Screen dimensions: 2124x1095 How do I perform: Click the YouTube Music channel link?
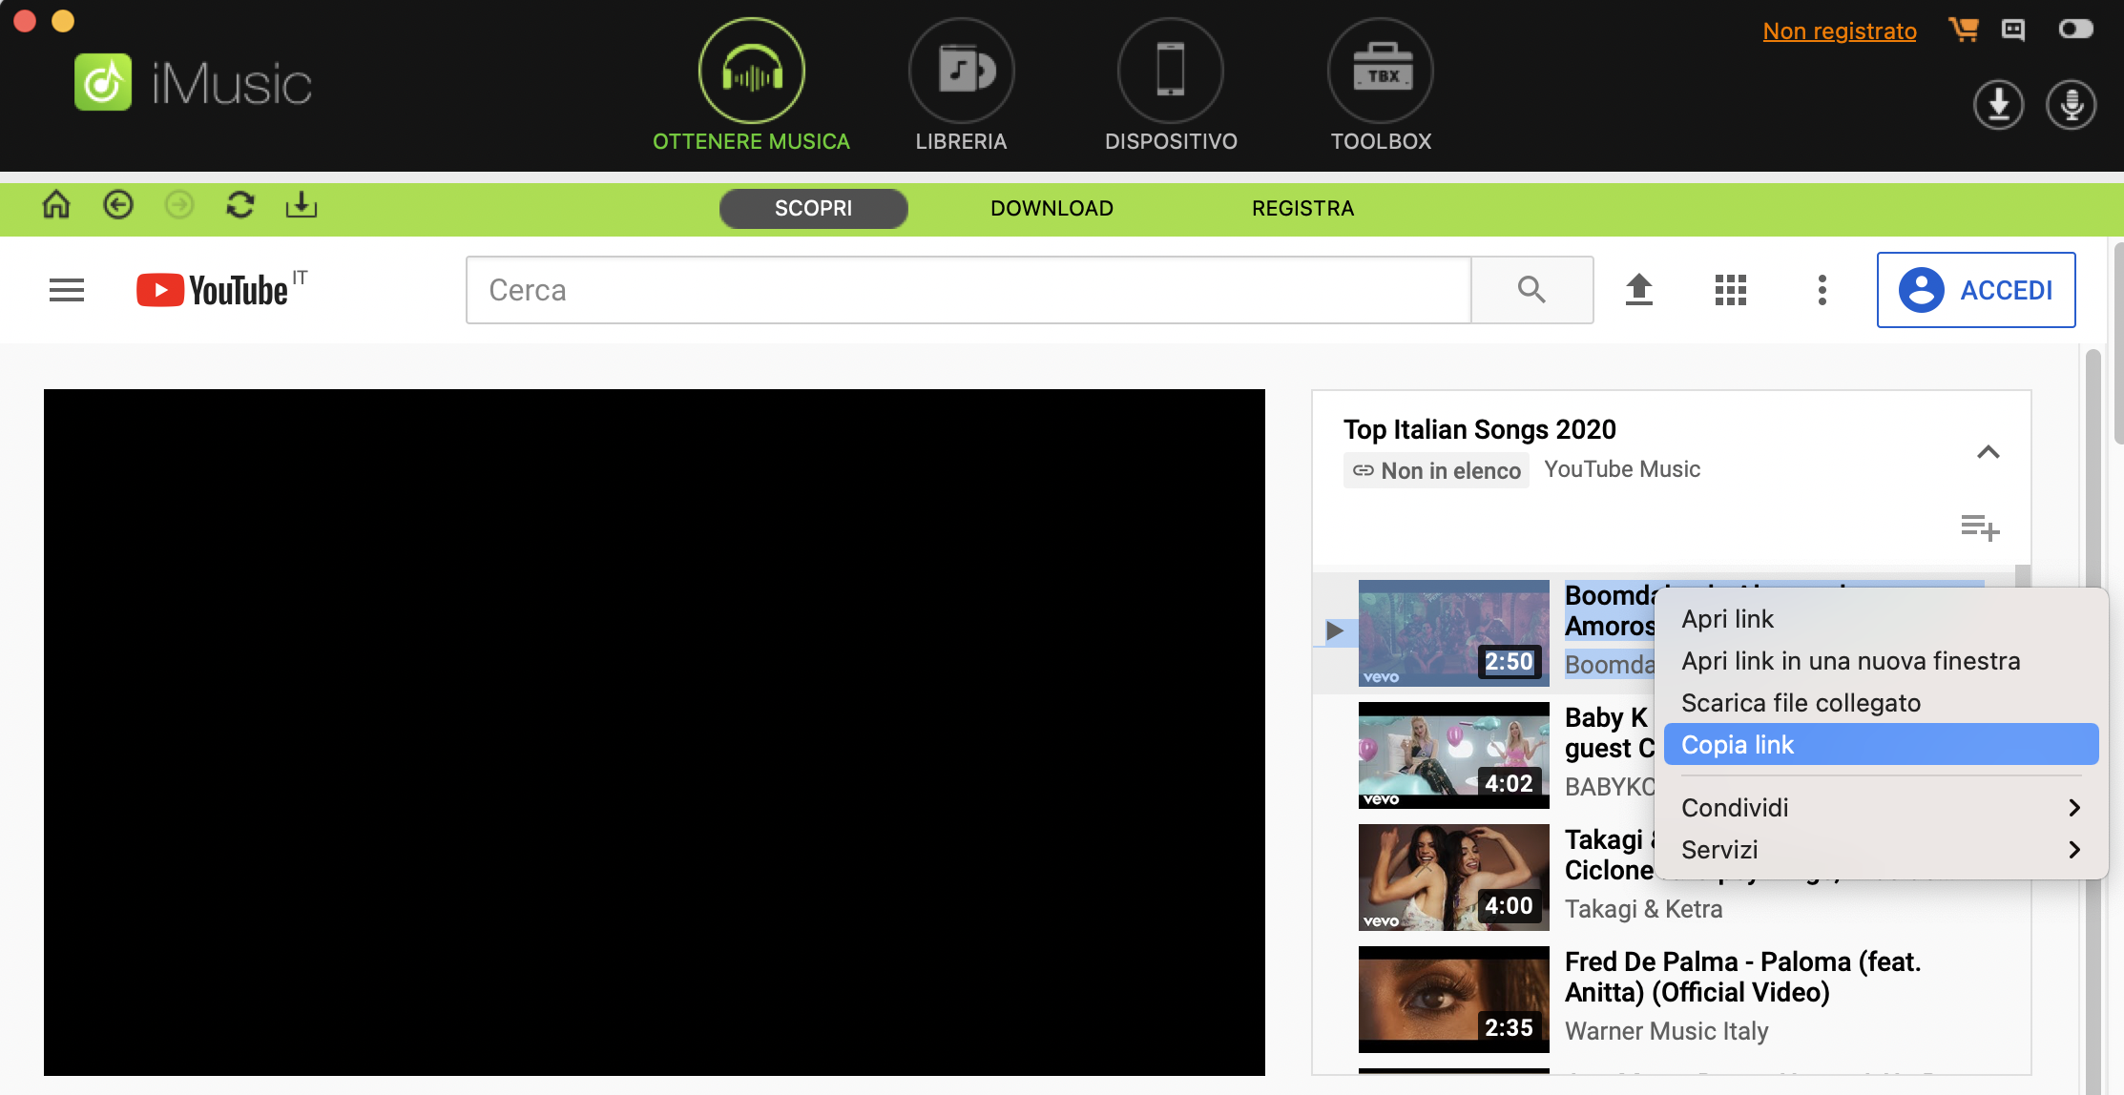click(x=1622, y=469)
